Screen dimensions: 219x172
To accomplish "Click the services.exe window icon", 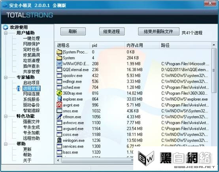I will [59, 146].
